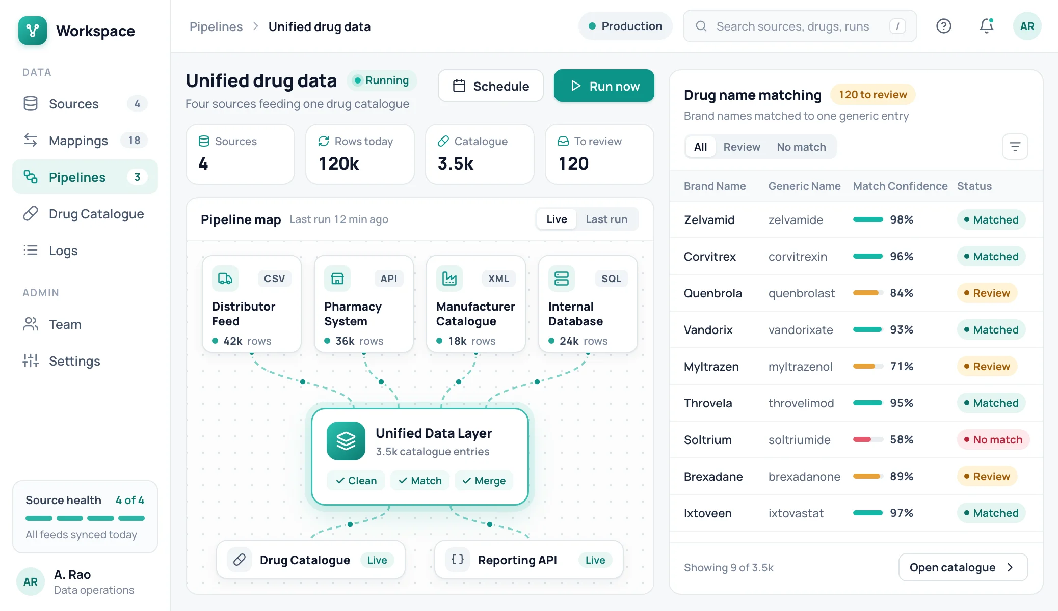Image resolution: width=1058 pixels, height=611 pixels.
Task: Open the Production environment selector
Action: click(x=625, y=26)
